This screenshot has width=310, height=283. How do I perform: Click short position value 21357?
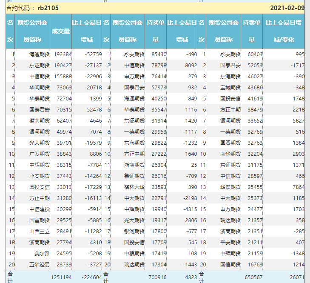pyautogui.click(x=255, y=220)
